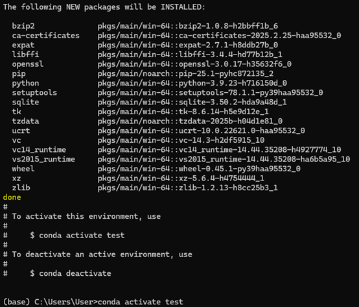
Task: Click the sqlite-3.50.2 package path
Action: coord(192,103)
